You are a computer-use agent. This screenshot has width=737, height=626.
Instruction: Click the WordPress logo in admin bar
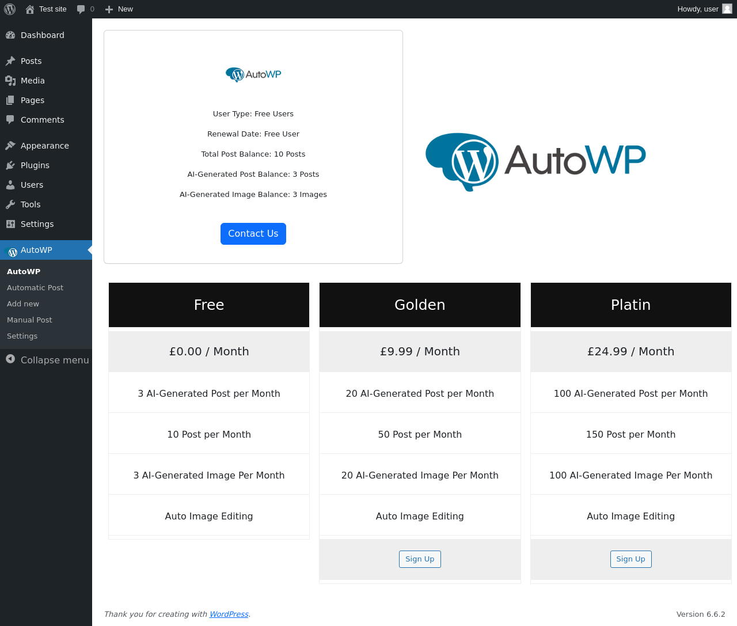pos(10,9)
